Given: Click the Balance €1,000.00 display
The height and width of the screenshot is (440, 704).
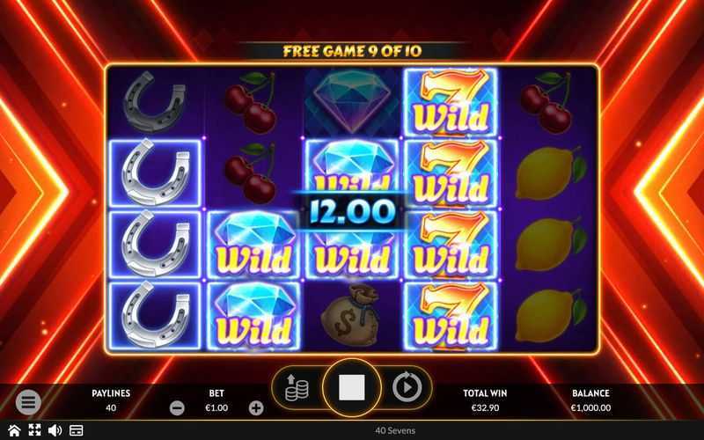Looking at the screenshot, I should (590, 400).
